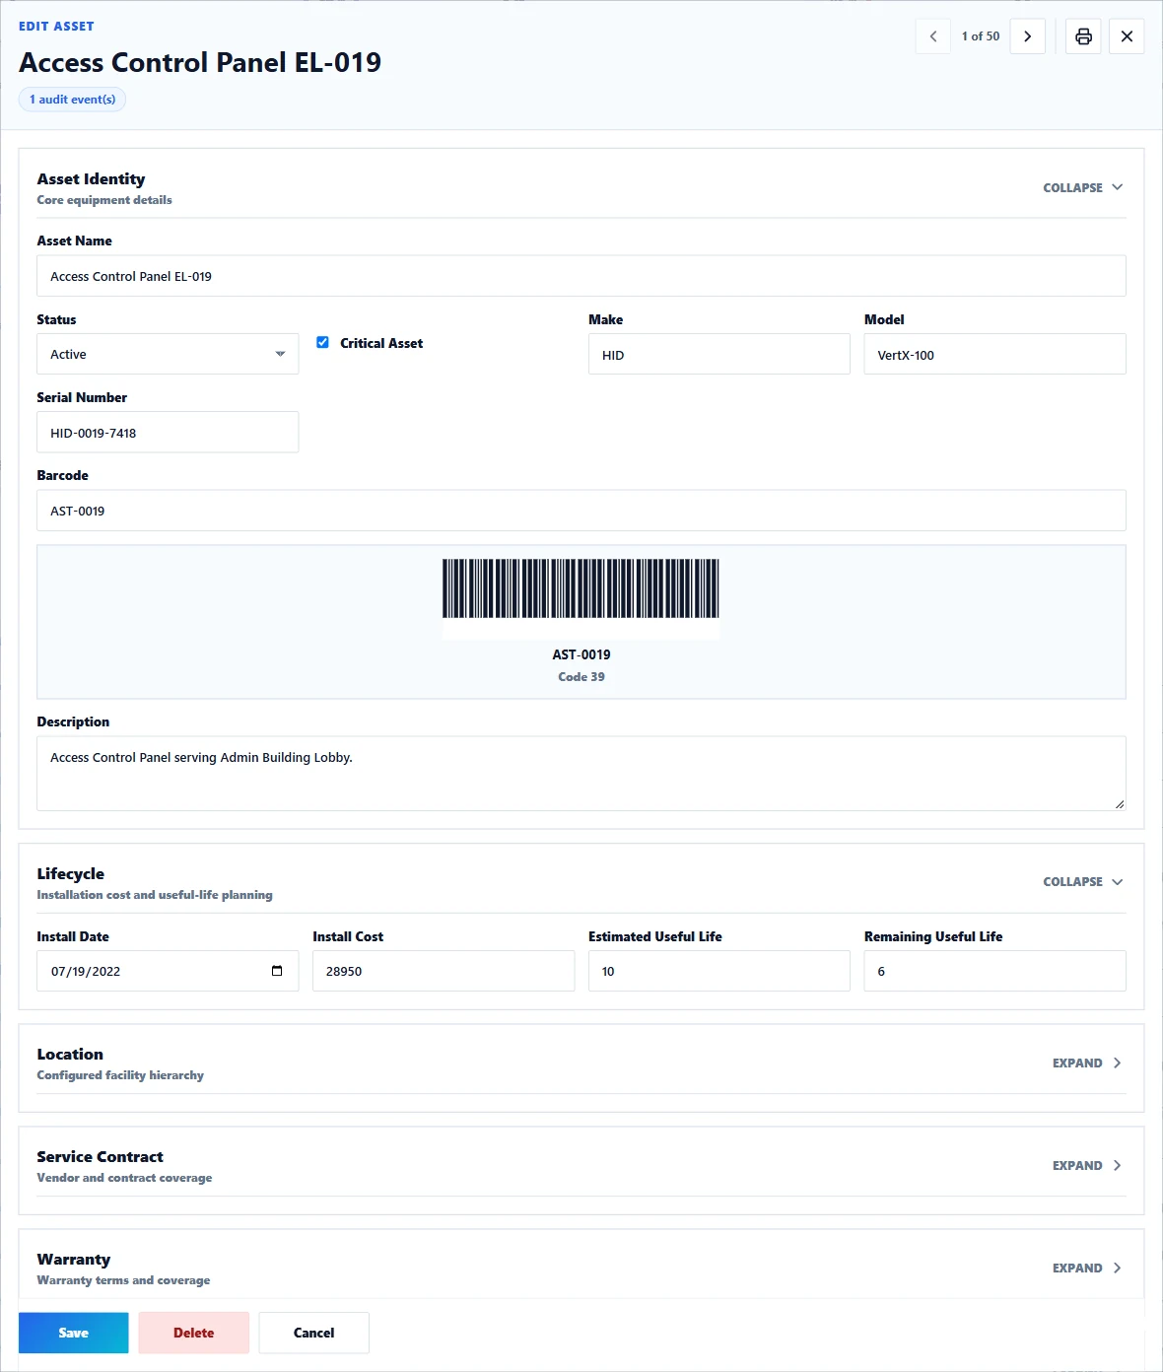This screenshot has height=1372, width=1163.
Task: Close the Edit Asset dialog
Action: [1127, 36]
